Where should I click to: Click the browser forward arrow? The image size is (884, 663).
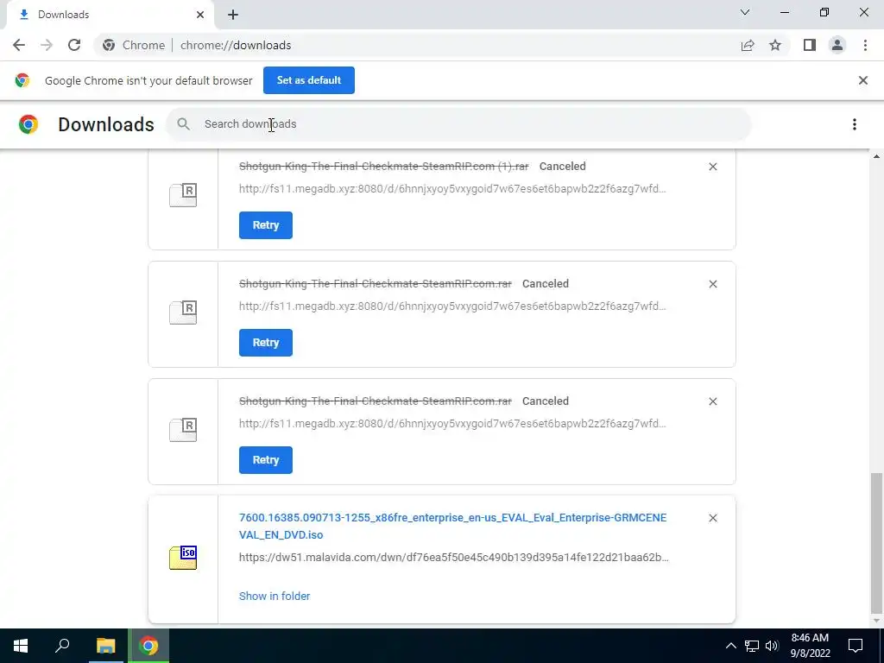(x=47, y=45)
